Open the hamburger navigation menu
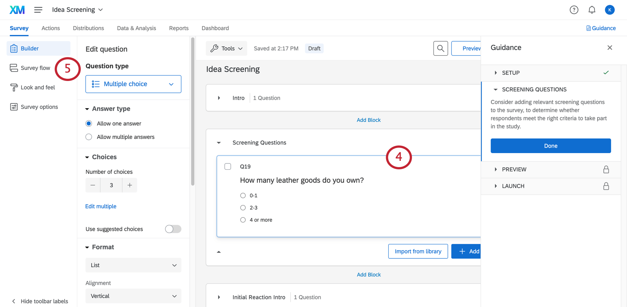 pos(38,10)
